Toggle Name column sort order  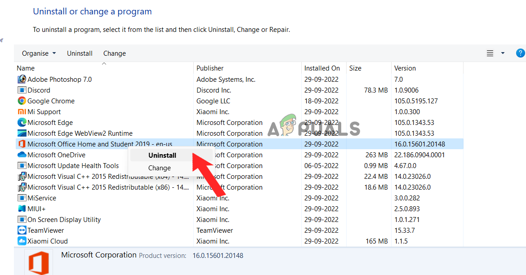click(x=26, y=68)
